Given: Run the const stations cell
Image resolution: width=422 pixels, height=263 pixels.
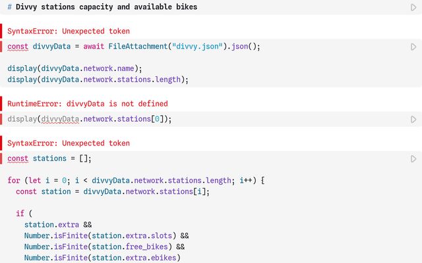Looking at the screenshot, I should 413,158.
